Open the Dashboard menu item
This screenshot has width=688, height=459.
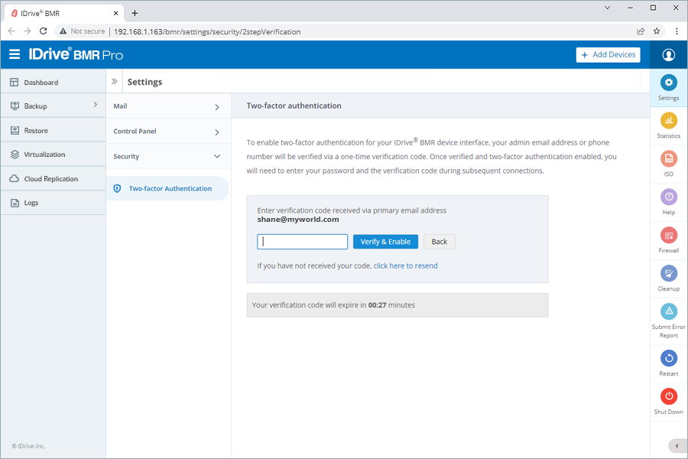[53, 82]
